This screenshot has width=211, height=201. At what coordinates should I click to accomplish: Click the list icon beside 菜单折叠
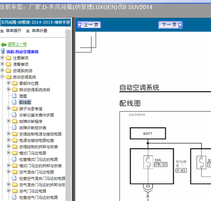point(28,31)
